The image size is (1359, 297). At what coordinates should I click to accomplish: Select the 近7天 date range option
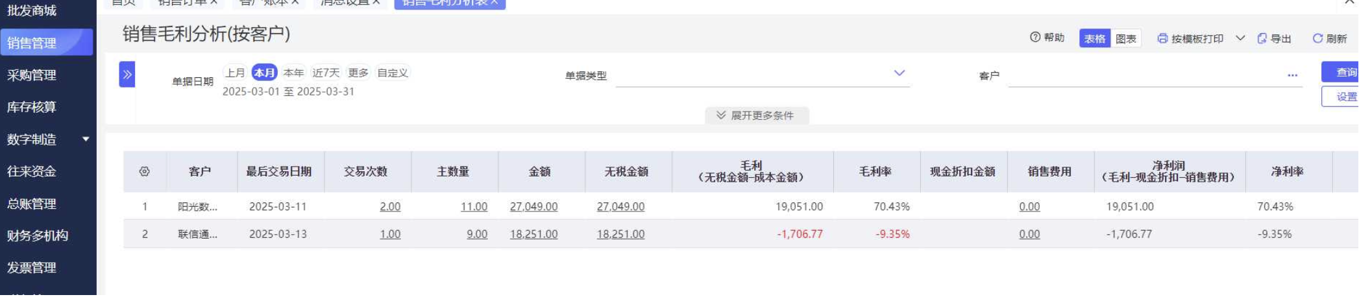pyautogui.click(x=326, y=73)
